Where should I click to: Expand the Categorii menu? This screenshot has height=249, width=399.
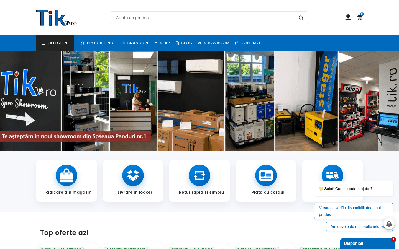[55, 43]
